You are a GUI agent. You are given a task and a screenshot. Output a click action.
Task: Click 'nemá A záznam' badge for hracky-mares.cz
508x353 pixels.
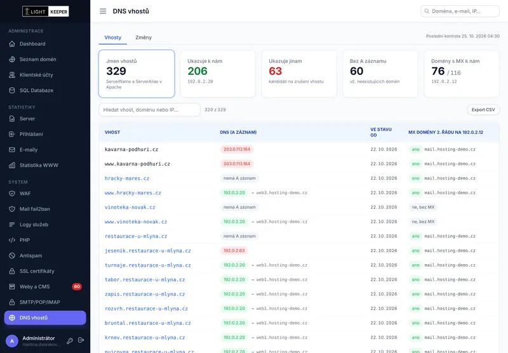[x=239, y=178]
